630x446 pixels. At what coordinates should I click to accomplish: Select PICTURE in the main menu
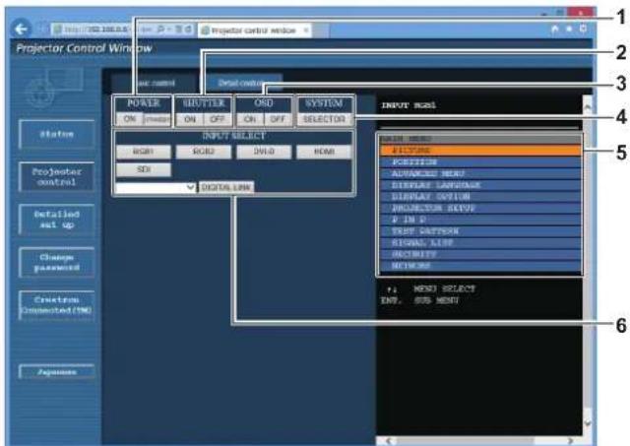click(x=480, y=151)
